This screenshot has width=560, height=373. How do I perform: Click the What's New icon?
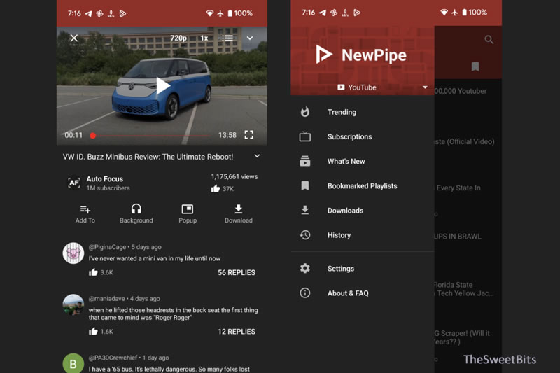(305, 162)
